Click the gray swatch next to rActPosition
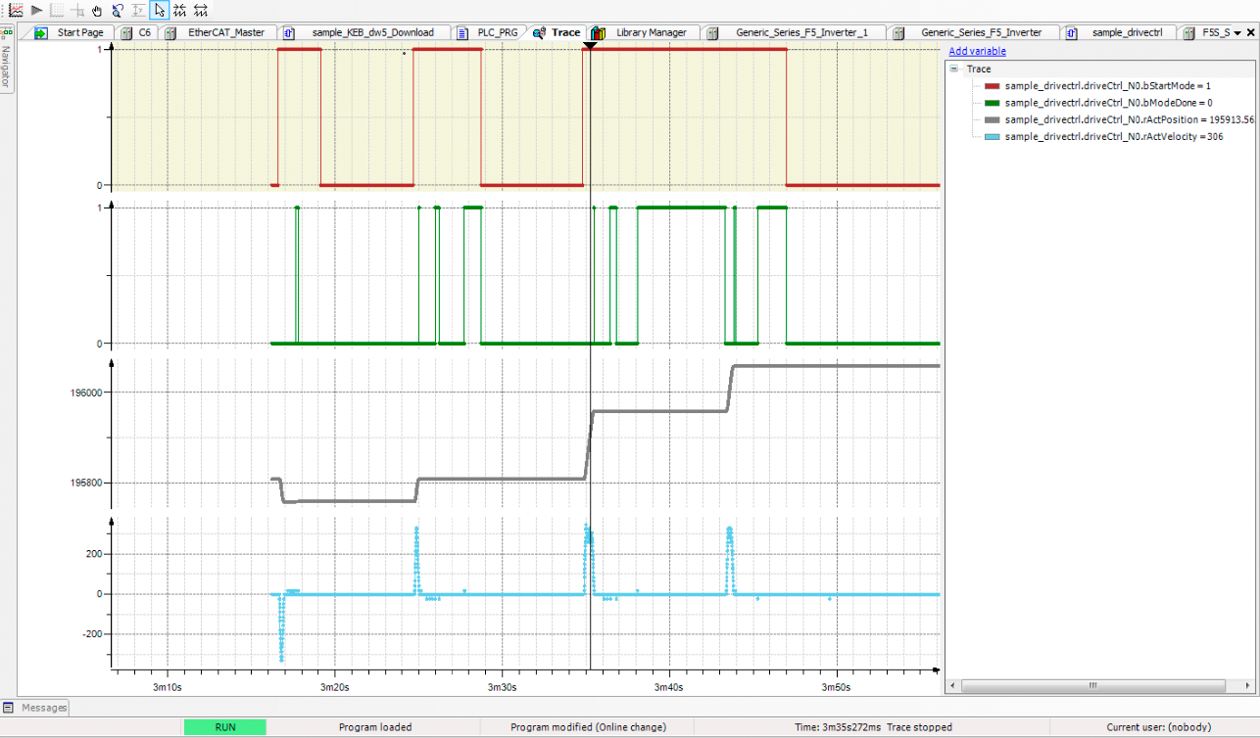Viewport: 1260px width, 738px height. 991,119
